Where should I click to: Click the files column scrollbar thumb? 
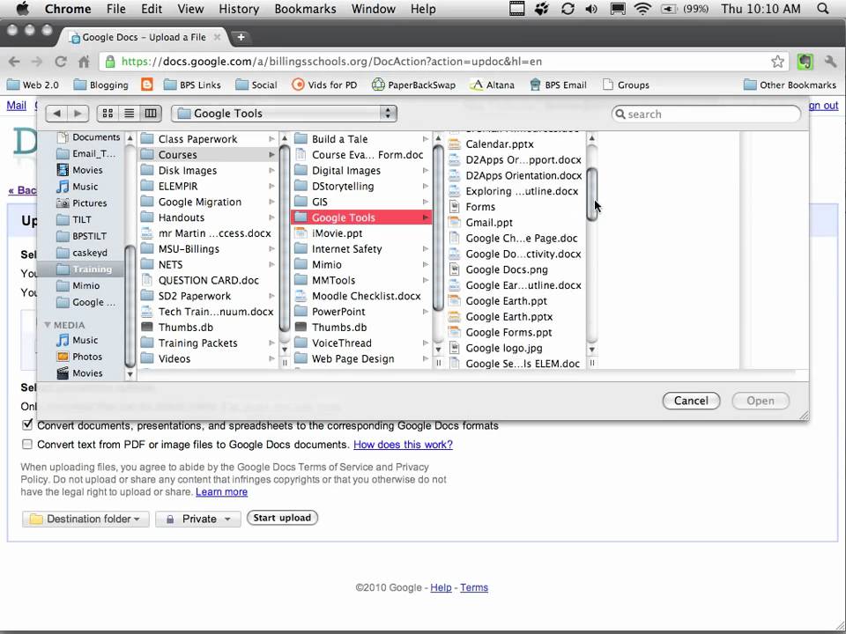click(592, 194)
